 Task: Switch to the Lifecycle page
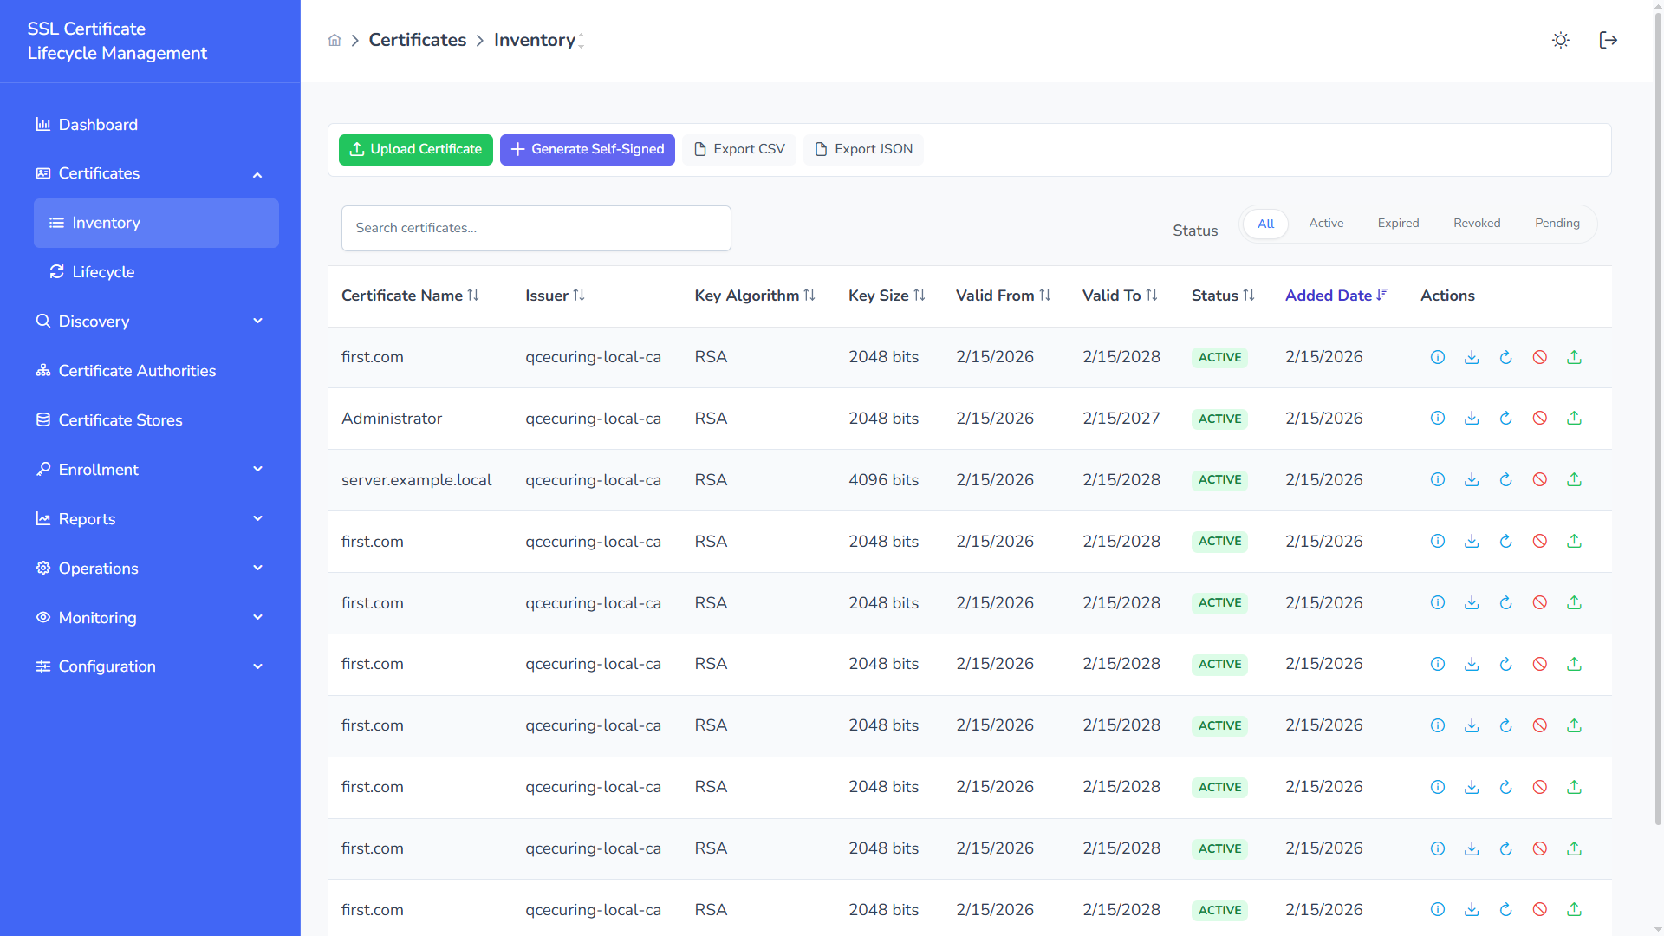pyautogui.click(x=102, y=271)
